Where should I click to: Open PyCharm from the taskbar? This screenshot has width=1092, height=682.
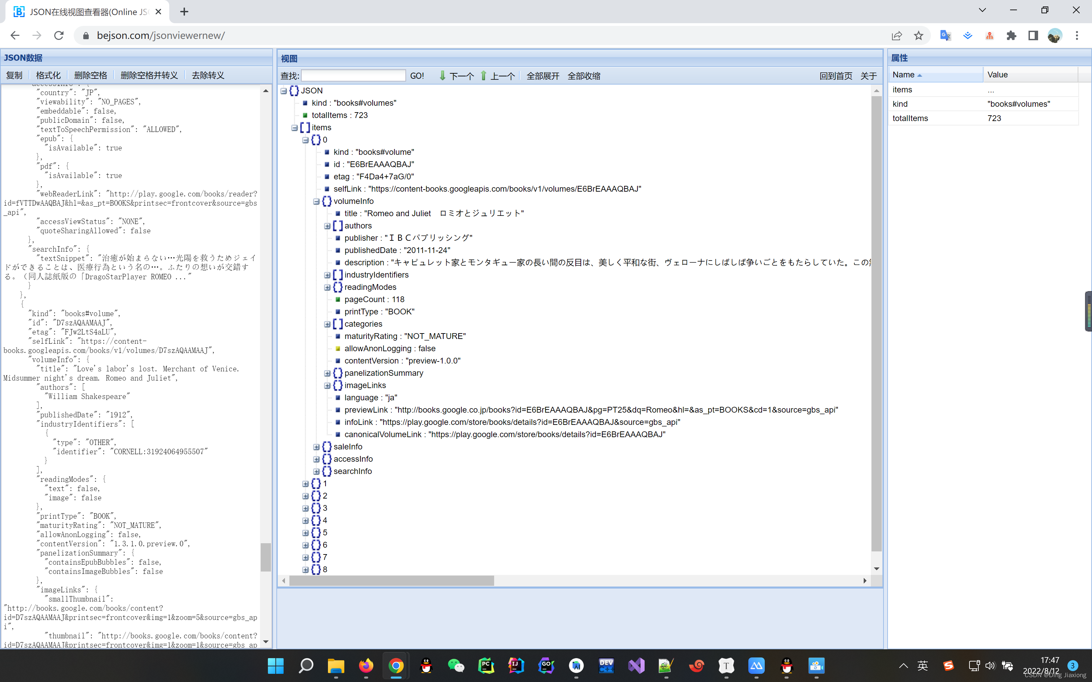click(486, 666)
